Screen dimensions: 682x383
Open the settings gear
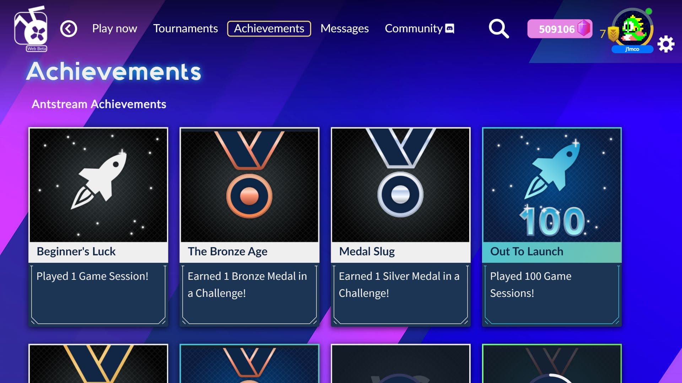[x=666, y=44]
